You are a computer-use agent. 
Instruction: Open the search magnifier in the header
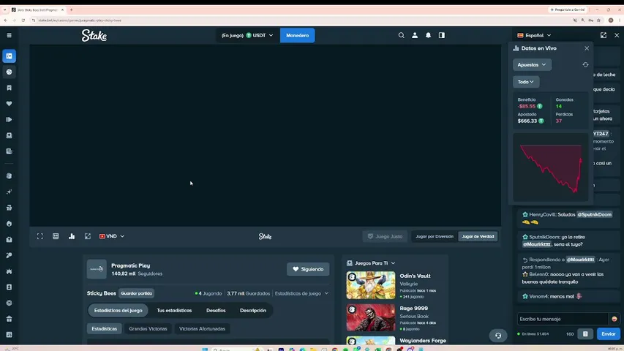[x=401, y=35]
